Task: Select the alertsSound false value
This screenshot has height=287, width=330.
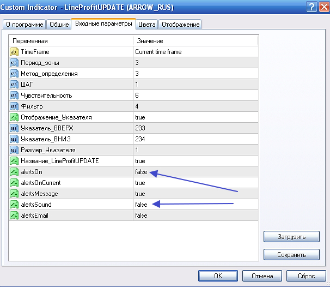Action: pyautogui.click(x=195, y=205)
